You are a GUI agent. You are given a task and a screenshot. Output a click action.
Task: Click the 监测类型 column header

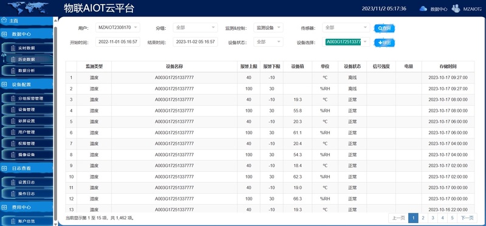tap(94, 66)
